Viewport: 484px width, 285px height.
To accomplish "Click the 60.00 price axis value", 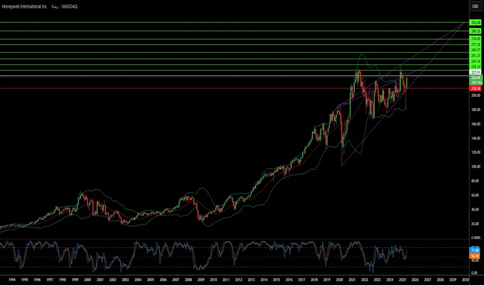I will [x=475, y=195].
